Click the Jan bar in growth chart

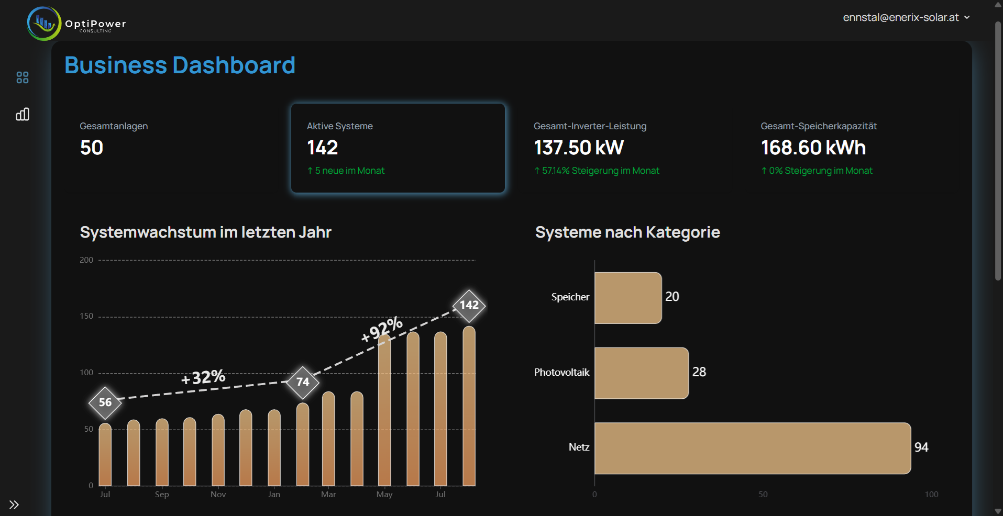click(x=274, y=447)
